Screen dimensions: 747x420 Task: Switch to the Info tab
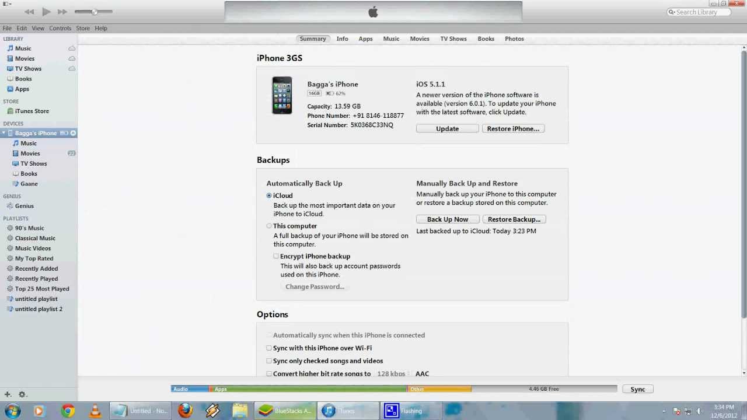[x=342, y=38]
